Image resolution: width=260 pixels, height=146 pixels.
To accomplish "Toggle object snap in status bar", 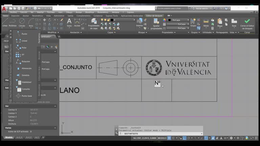I will [206, 138].
